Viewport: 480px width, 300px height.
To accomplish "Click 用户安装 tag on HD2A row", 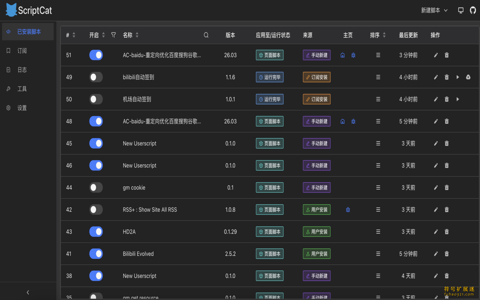I will 316,232.
